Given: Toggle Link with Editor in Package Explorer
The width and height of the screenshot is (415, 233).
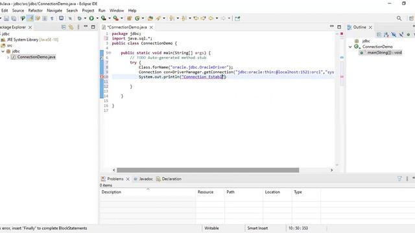Looking at the screenshot, I should pyautogui.click(x=71, y=27).
